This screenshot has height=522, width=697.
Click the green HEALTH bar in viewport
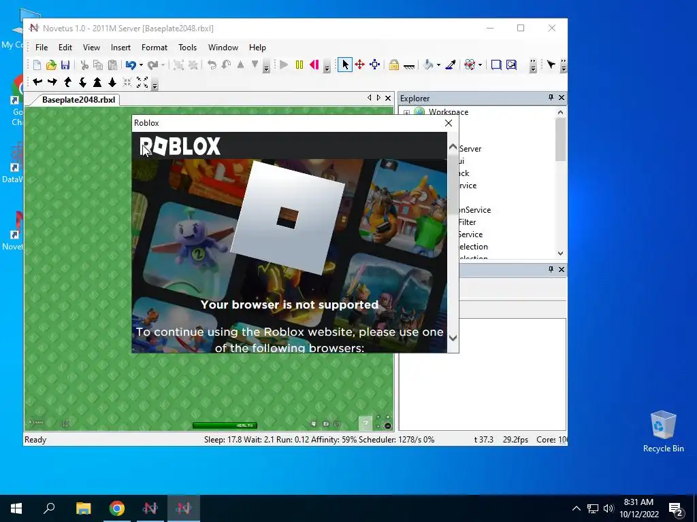225,425
